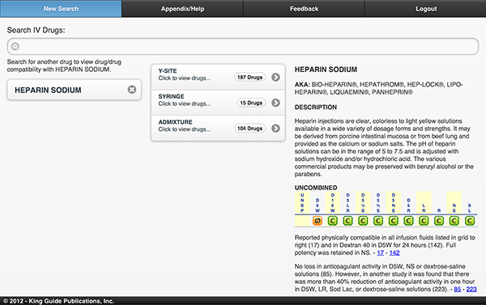
Task: Open the Feedback tab
Action: 304,9
